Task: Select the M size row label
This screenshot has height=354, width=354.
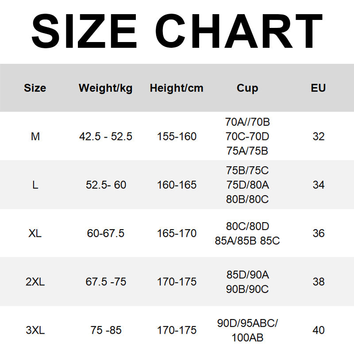Action: coord(35,137)
